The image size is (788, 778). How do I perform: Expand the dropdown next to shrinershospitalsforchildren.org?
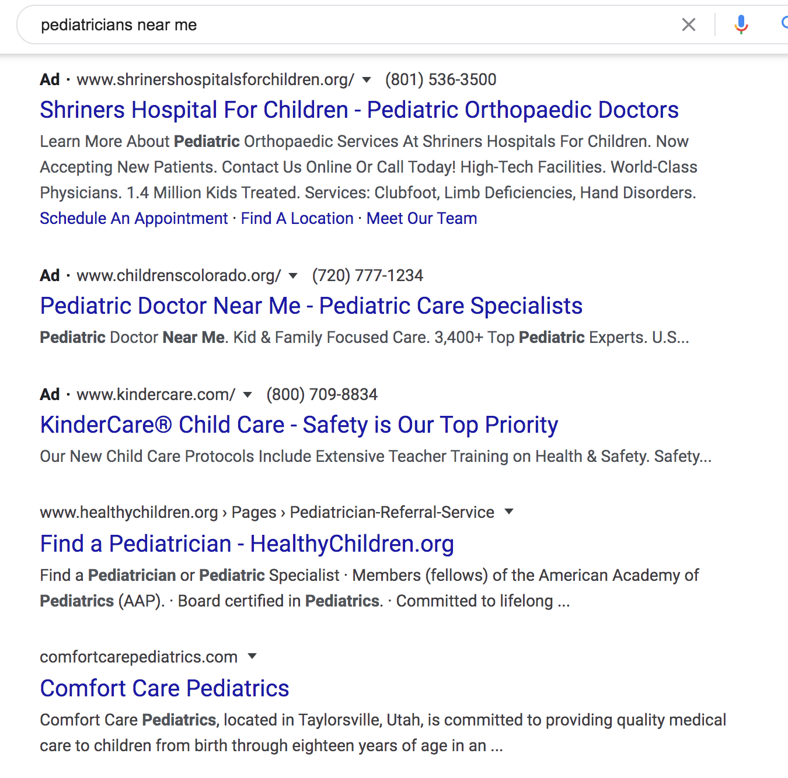pyautogui.click(x=366, y=80)
